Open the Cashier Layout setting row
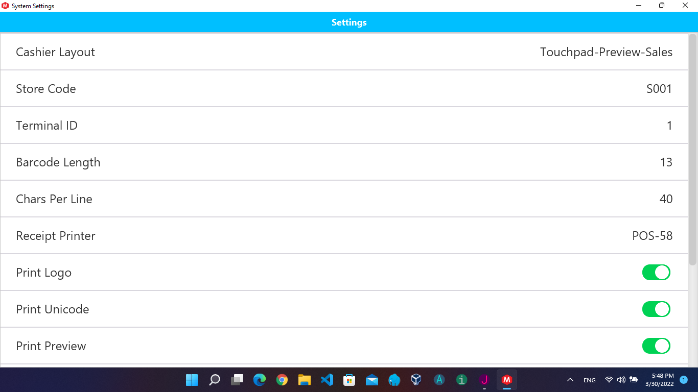Viewport: 698px width, 392px height. 344,52
